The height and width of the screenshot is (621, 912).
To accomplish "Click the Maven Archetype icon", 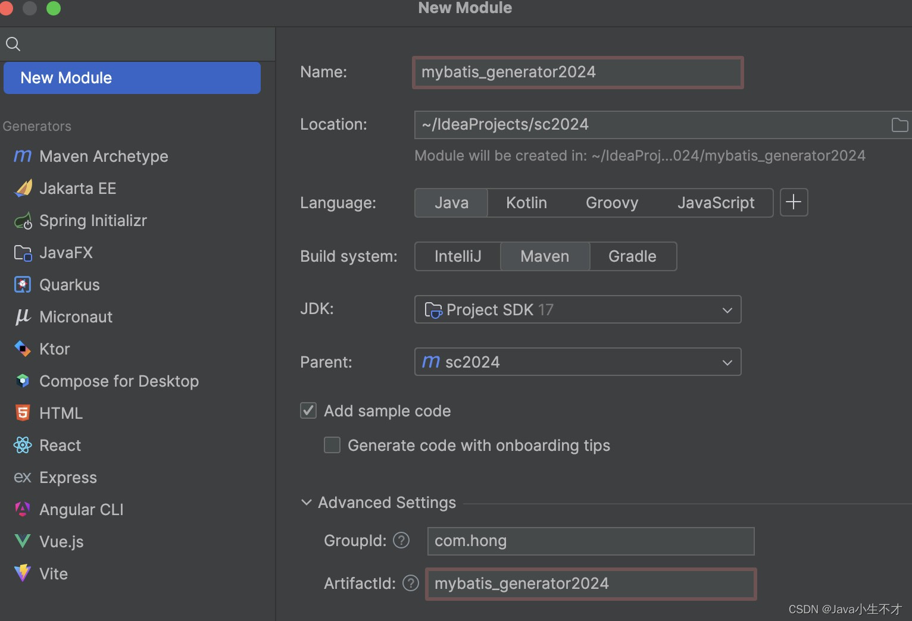I will tap(23, 156).
